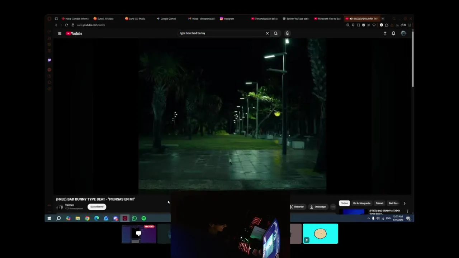459x258 pixels.
Task: Open Microsoft Edge from taskbar
Action: pyautogui.click(x=96, y=218)
